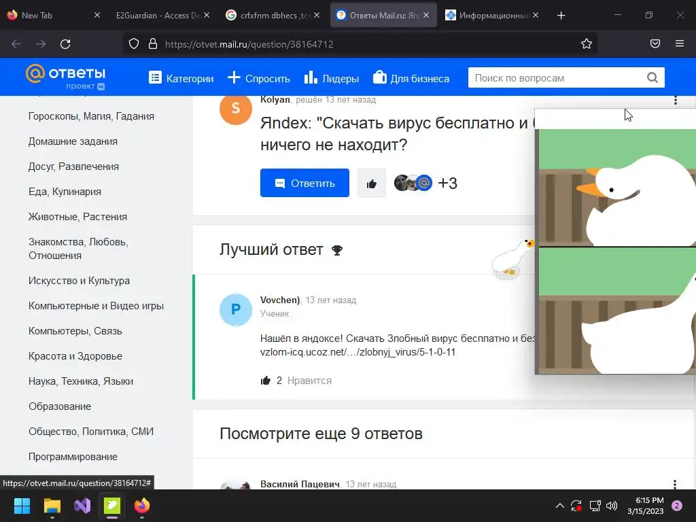Select Домашние задания category
Screen dimensions: 696x522
(73, 141)
